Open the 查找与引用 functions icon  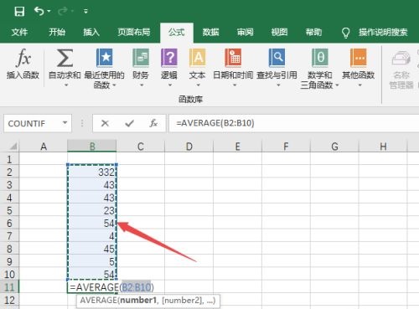(x=277, y=58)
